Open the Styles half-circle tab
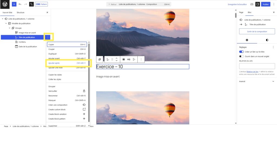Image resolution: width=277 pixels, height=156 pixels. 267,40
